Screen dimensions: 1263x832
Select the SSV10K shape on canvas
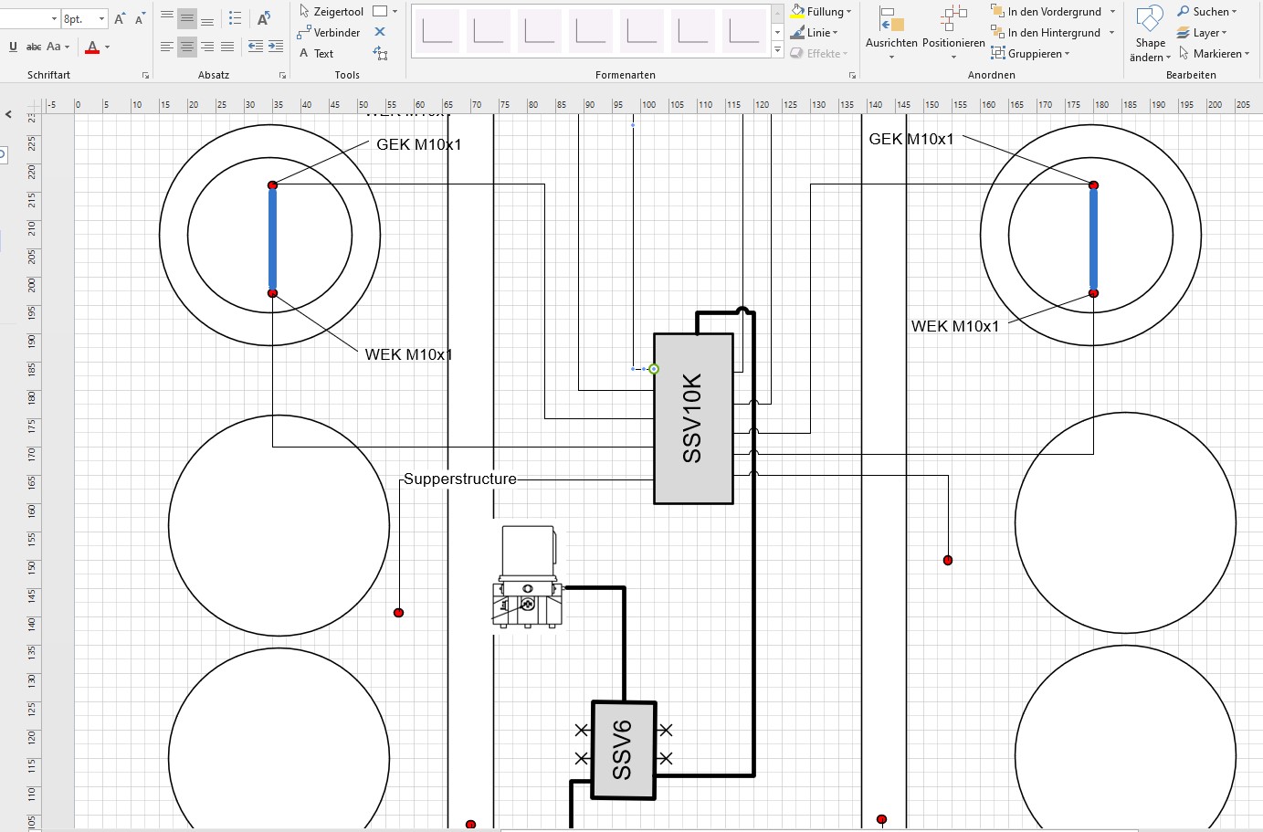click(x=693, y=418)
